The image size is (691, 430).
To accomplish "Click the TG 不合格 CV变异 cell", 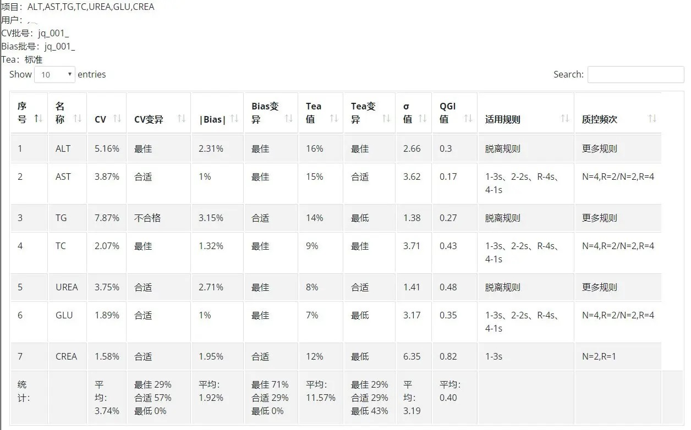I will point(158,218).
